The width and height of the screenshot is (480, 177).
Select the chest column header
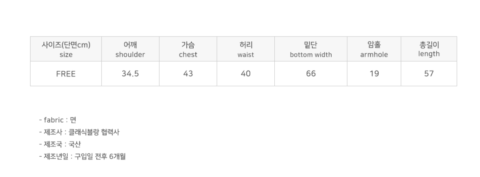pyautogui.click(x=188, y=50)
